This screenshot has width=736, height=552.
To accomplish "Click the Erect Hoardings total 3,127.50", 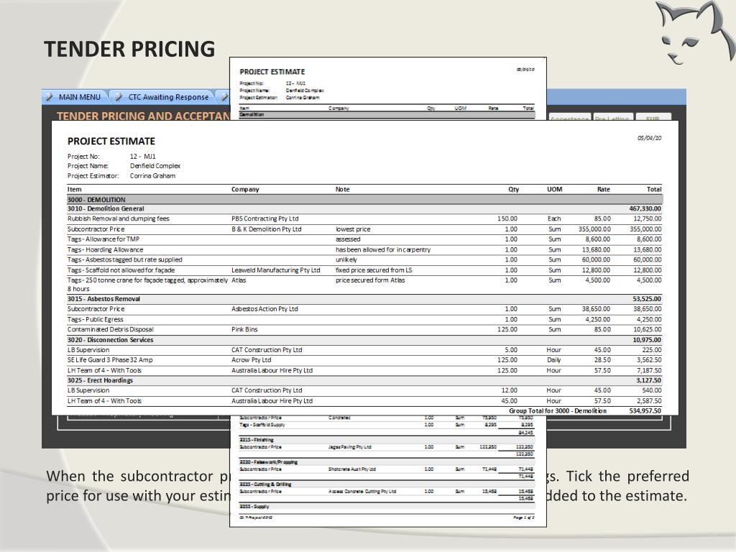I will (x=649, y=380).
